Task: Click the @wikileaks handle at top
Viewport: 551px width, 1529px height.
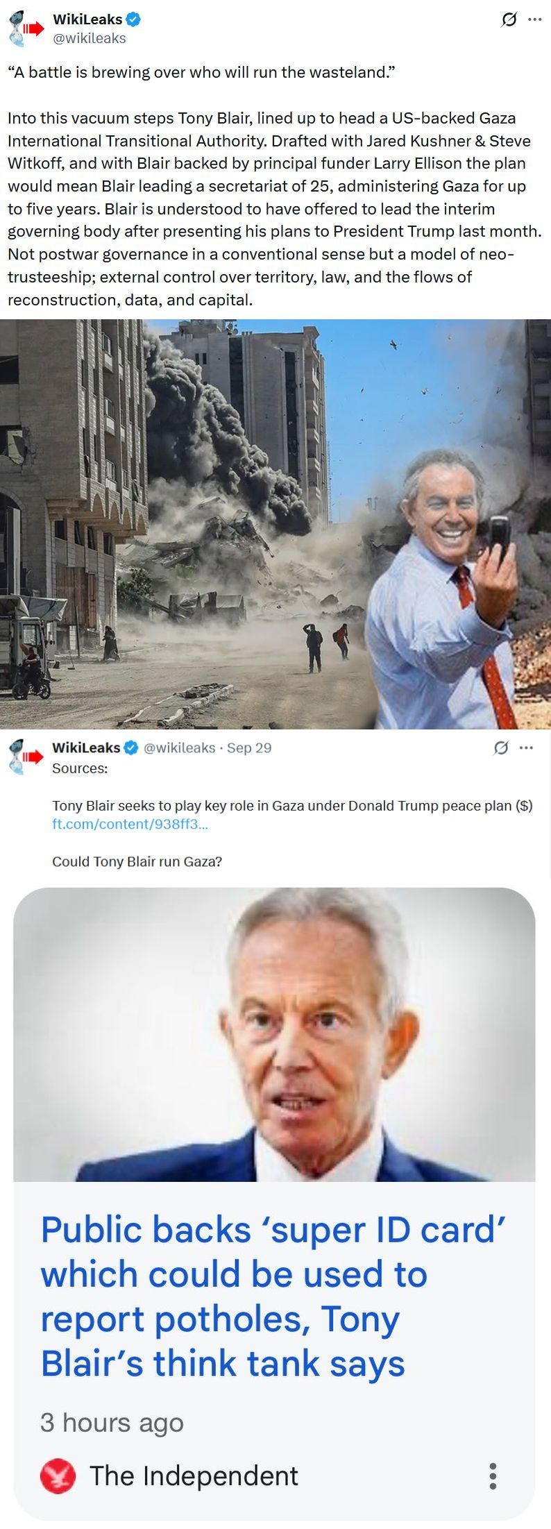Action: point(90,38)
